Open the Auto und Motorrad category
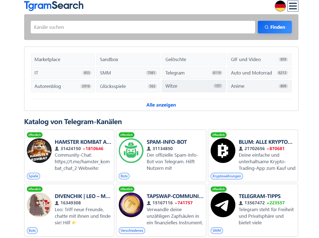 (x=259, y=73)
